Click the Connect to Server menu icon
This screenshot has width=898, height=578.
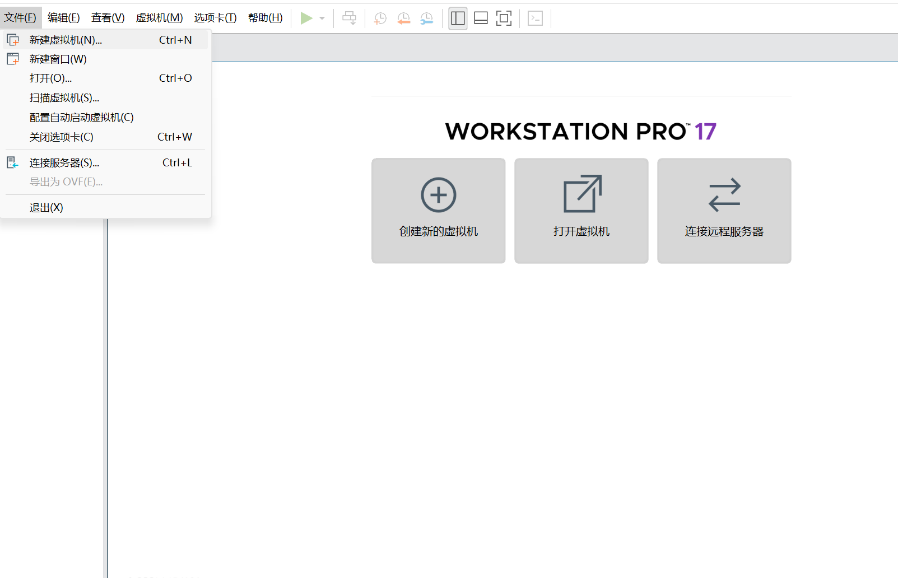(x=13, y=162)
